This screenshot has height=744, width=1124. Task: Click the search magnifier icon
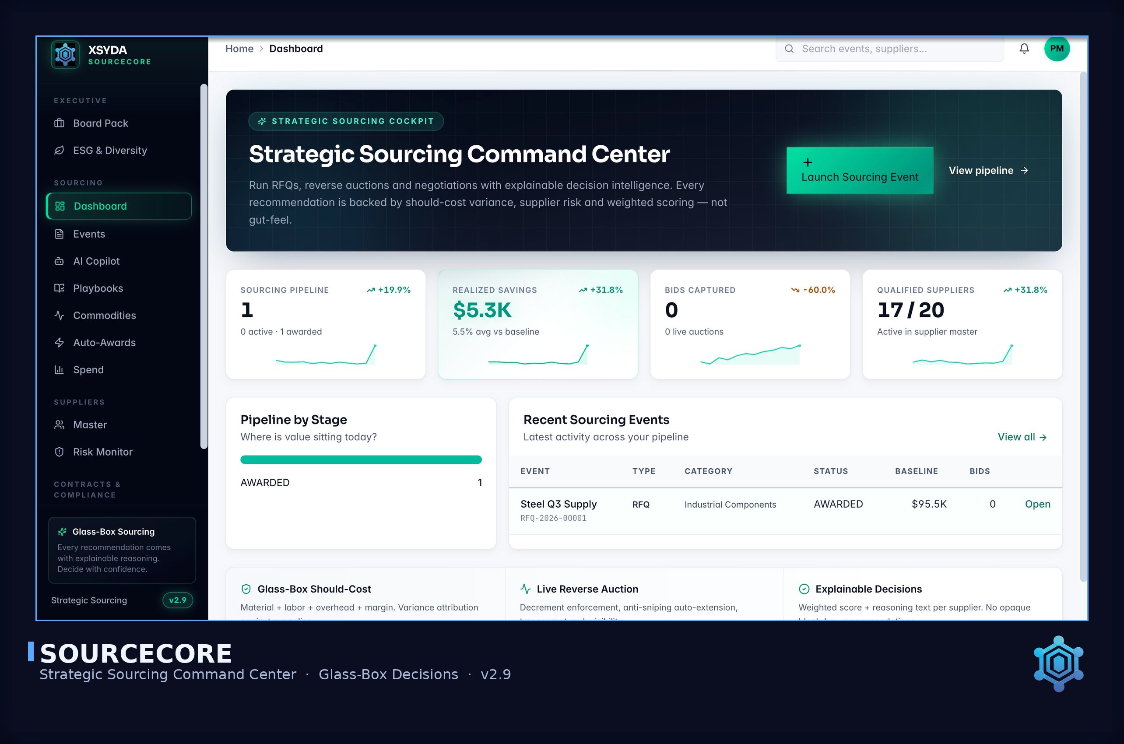(789, 49)
